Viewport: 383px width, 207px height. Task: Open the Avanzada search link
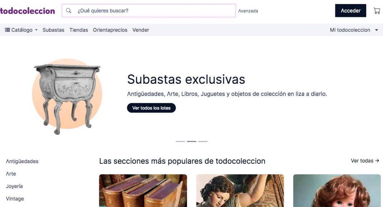248,11
